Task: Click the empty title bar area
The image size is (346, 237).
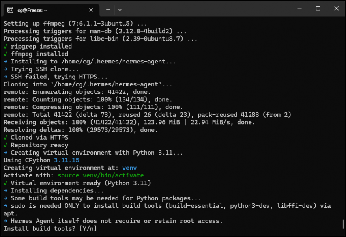Action: coord(205,9)
